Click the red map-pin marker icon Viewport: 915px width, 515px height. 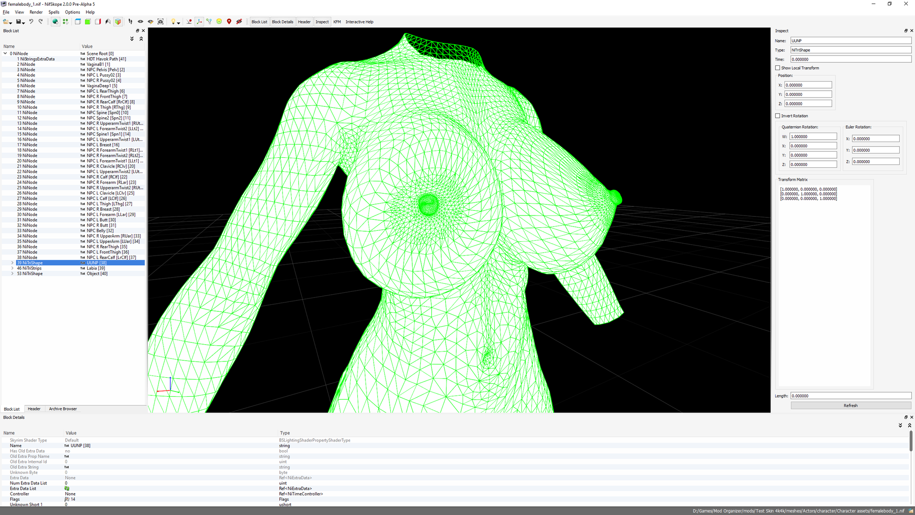pos(229,22)
